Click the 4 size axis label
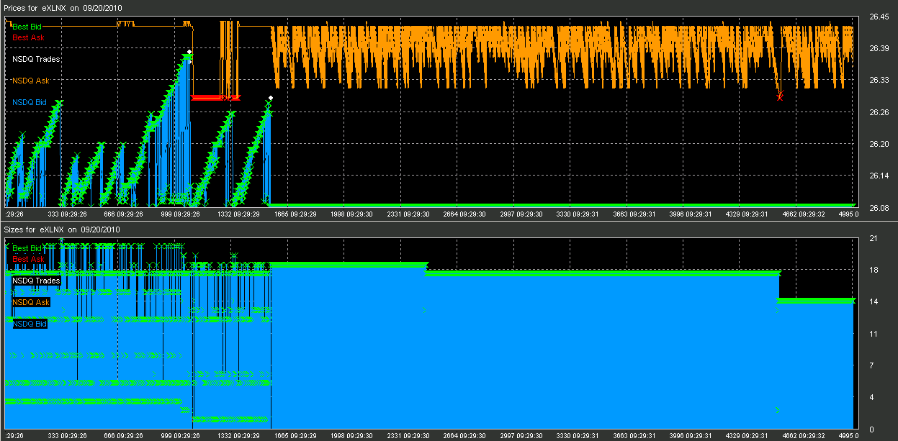 (x=872, y=398)
